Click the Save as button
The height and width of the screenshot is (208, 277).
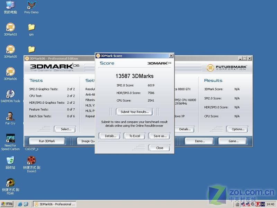point(160,136)
